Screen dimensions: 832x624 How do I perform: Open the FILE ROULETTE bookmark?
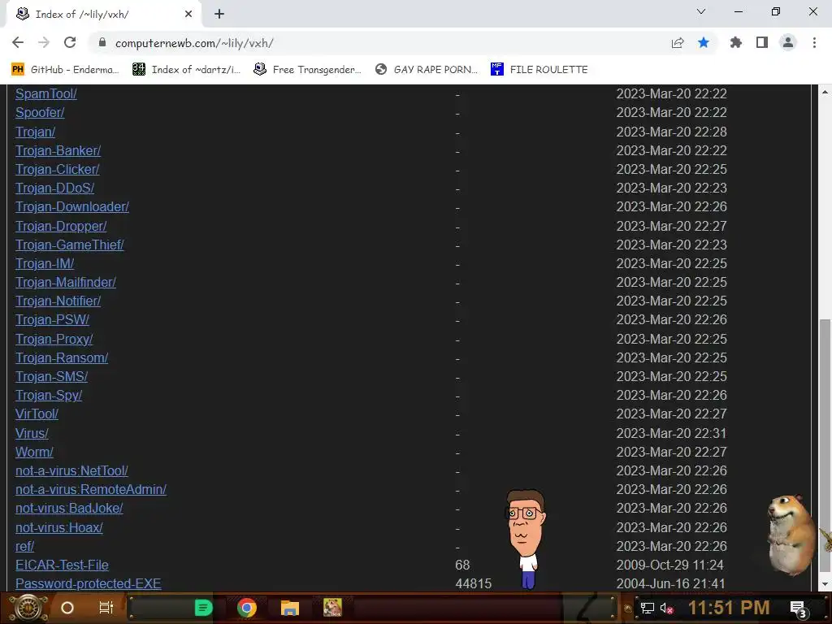pyautogui.click(x=539, y=70)
